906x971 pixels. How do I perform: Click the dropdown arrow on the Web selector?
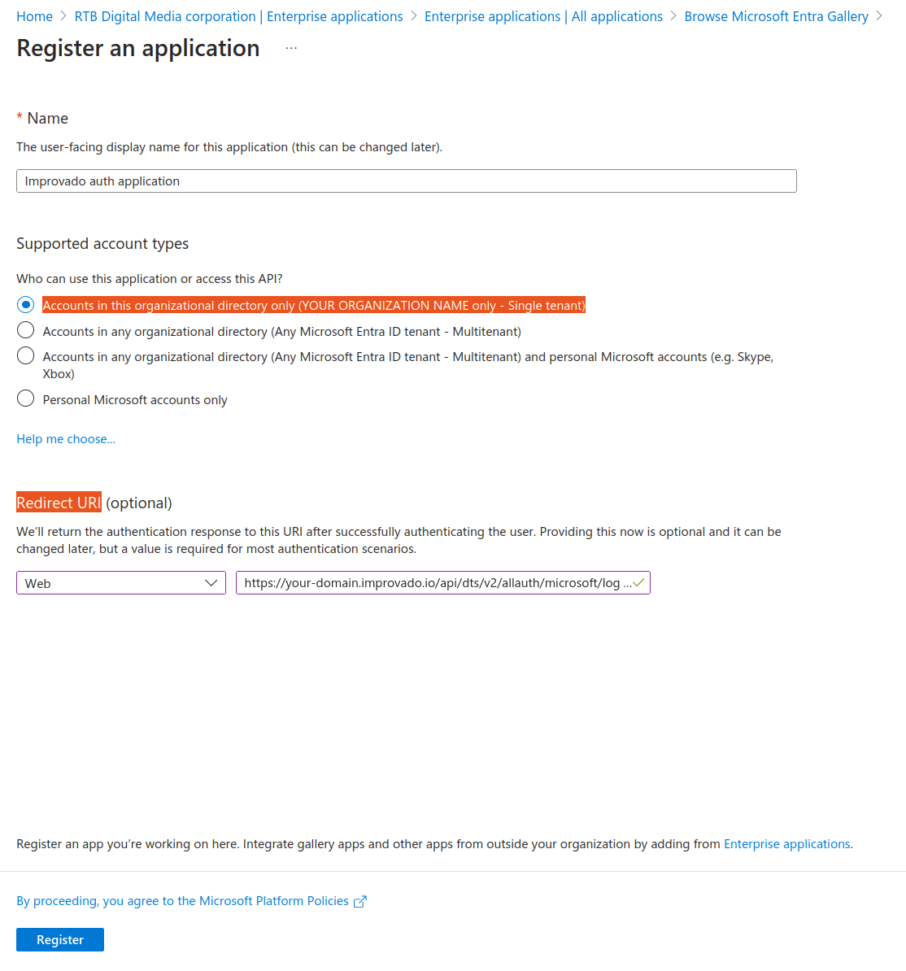coord(211,583)
